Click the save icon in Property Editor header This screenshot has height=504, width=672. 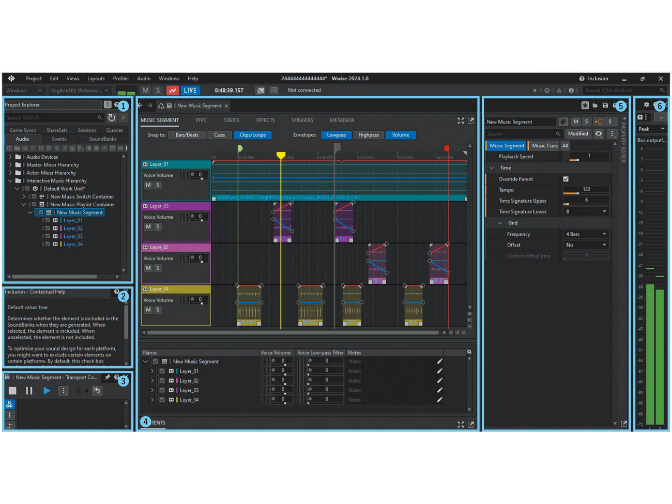click(605, 105)
